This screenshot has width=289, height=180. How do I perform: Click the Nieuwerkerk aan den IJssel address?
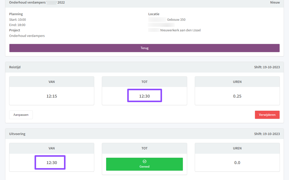pos(180,30)
